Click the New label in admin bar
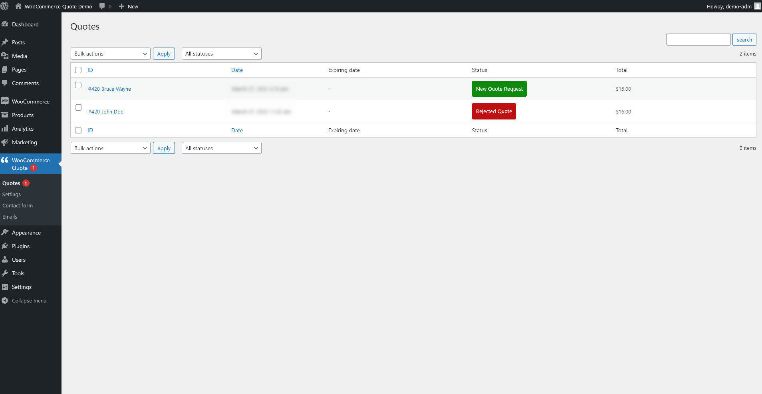This screenshot has width=762, height=394. (x=133, y=6)
